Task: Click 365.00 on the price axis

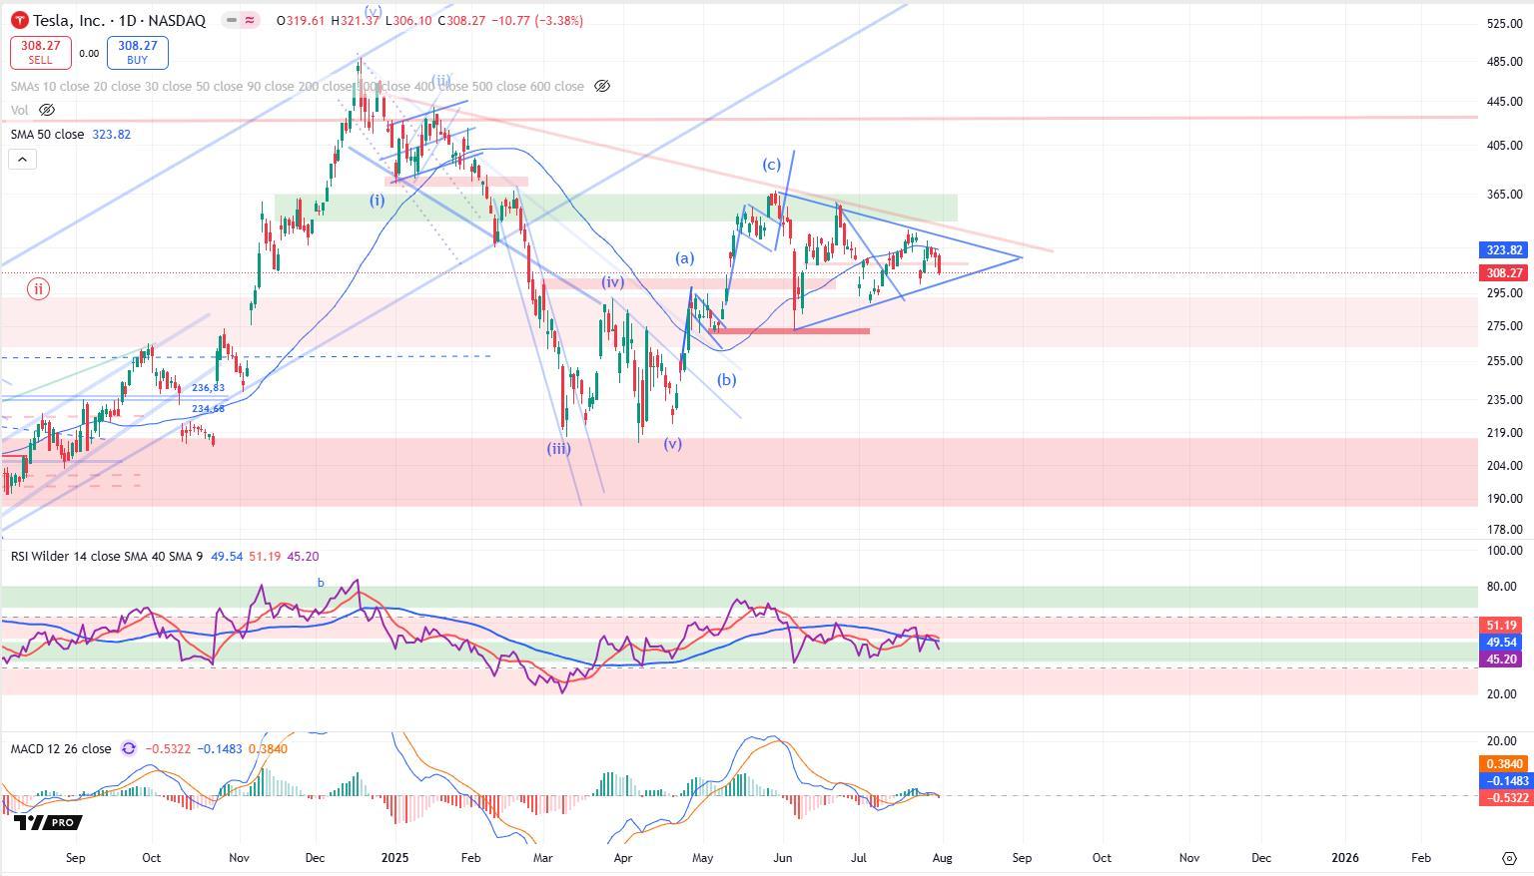Action: pyautogui.click(x=1504, y=195)
